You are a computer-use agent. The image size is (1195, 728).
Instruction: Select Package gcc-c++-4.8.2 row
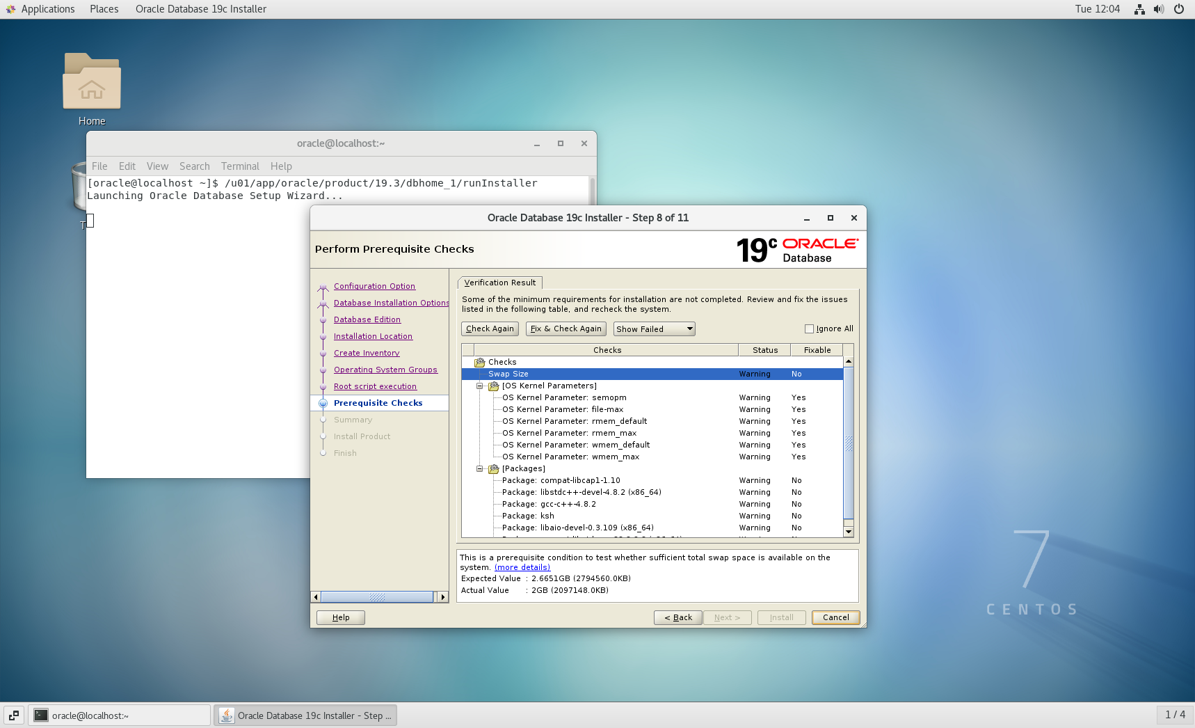[x=652, y=504]
